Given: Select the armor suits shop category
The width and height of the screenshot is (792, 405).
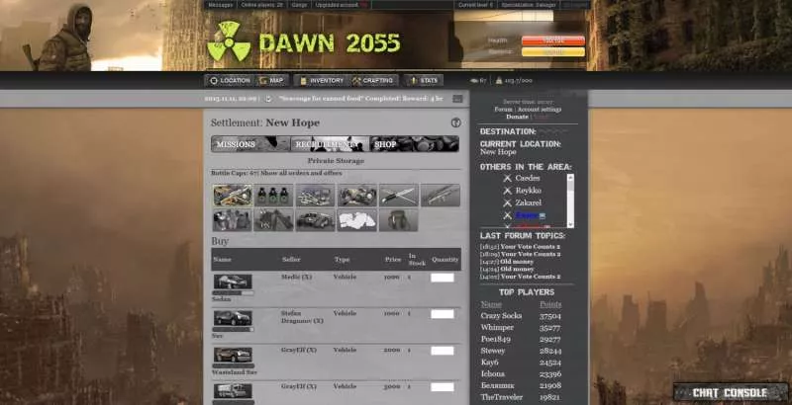Looking at the screenshot, I should pos(233,220).
